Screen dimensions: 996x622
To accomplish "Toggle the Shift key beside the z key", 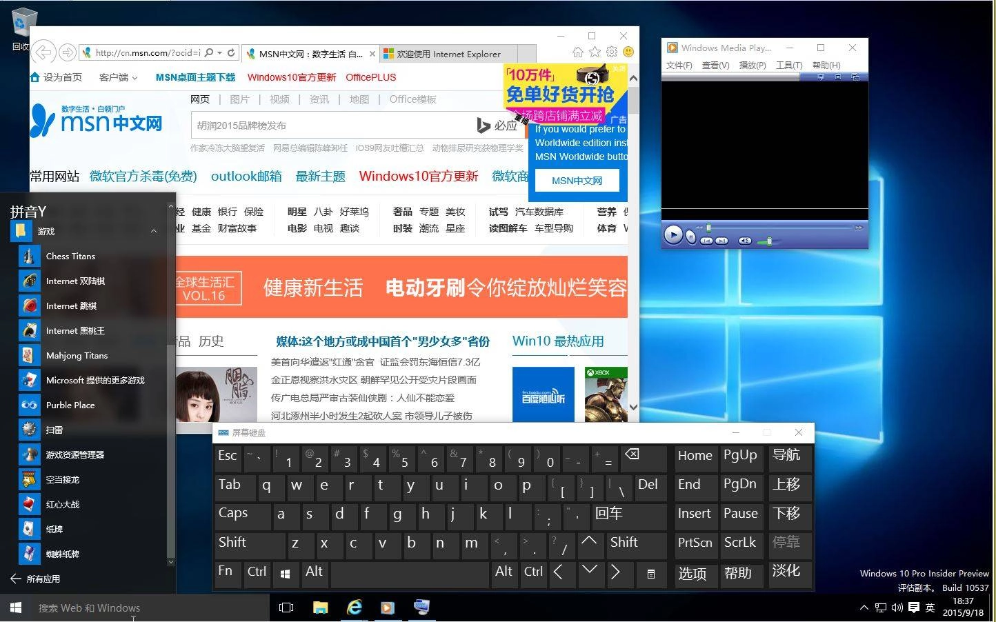I will pyautogui.click(x=250, y=544).
